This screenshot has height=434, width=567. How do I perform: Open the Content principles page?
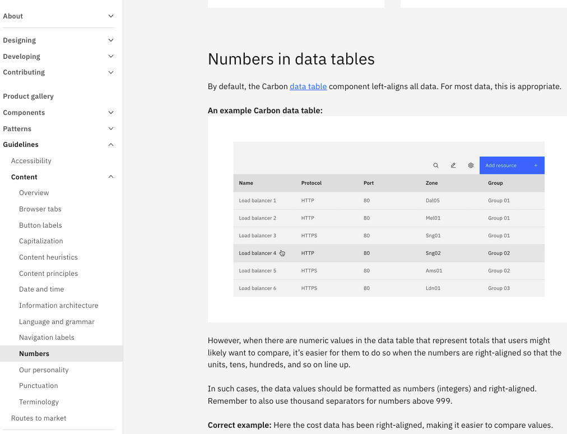pos(48,273)
